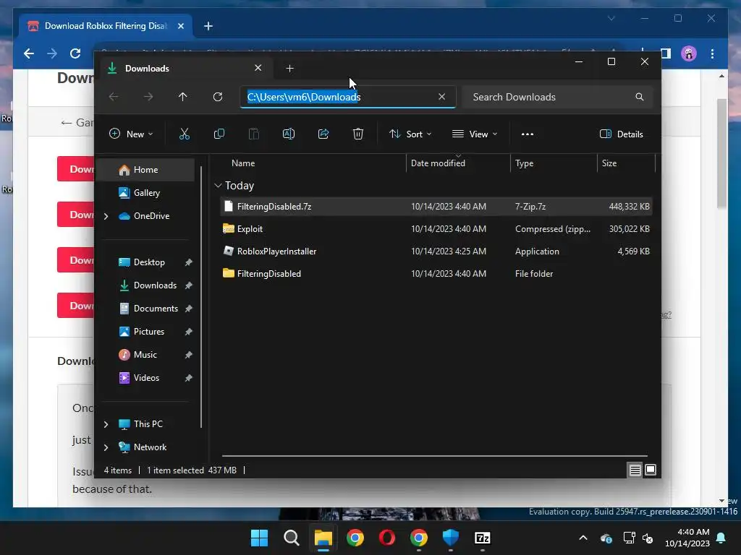Switch to details list view layout icon
Viewport: 741px width, 555px height.
tap(635, 470)
